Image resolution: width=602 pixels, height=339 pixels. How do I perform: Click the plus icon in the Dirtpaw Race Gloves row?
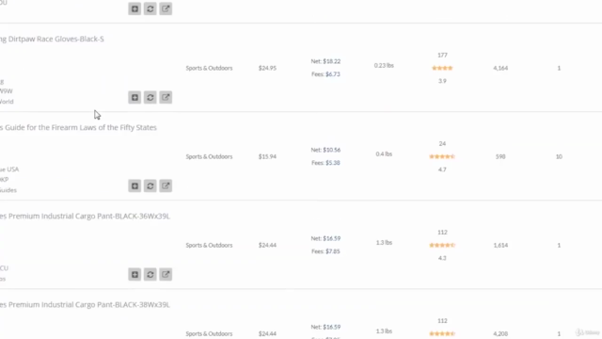pos(135,97)
